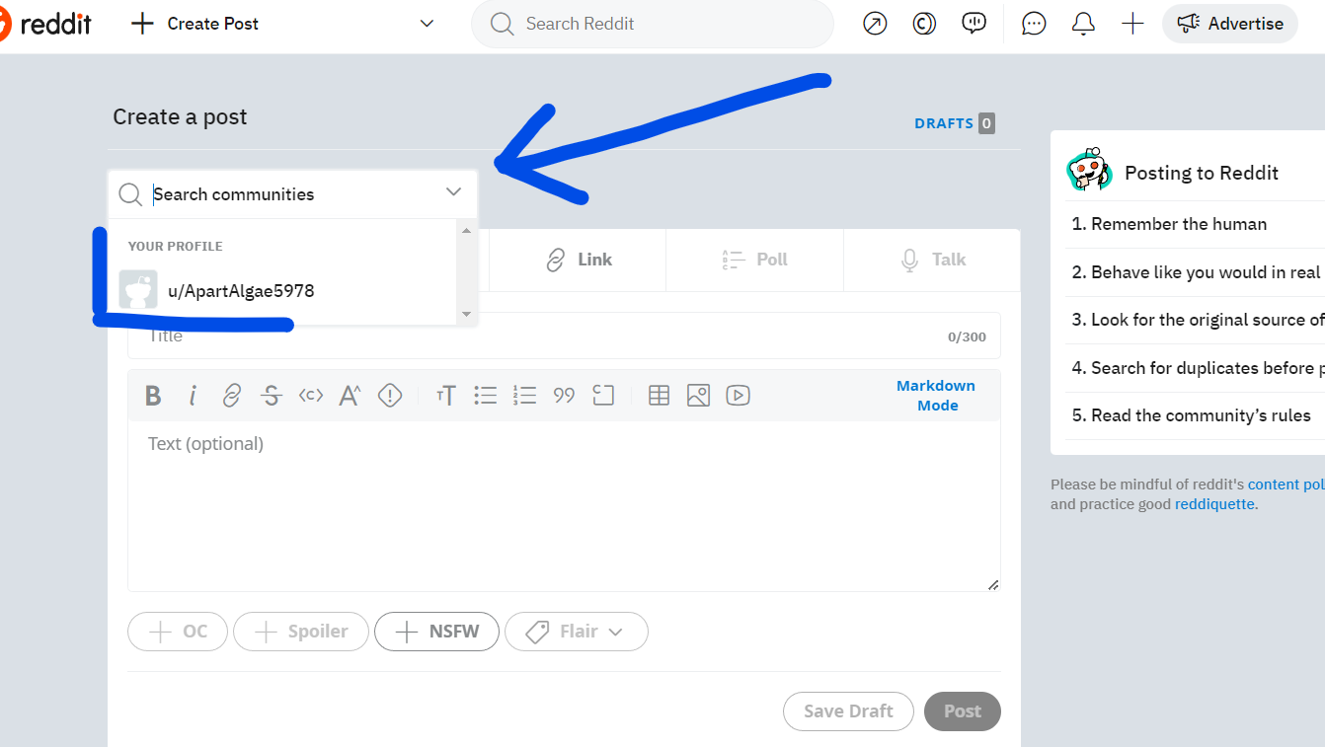Click the plus create icon in header

pos(1132,24)
